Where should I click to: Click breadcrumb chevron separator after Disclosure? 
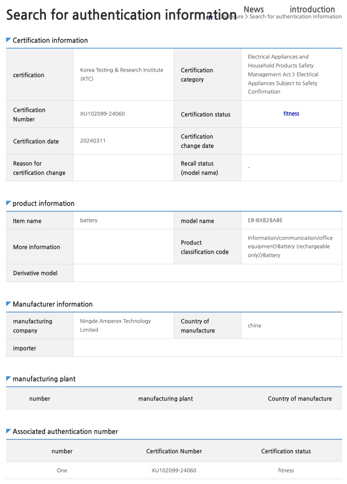click(247, 17)
